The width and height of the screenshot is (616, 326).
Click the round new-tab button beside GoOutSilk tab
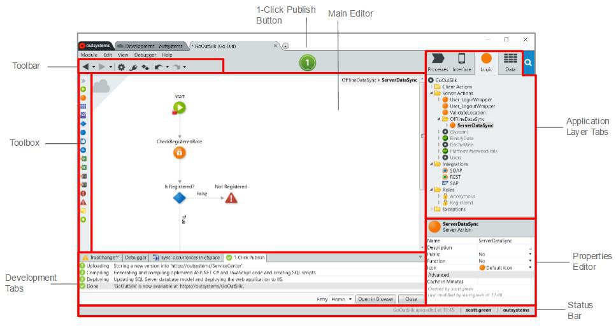[285, 46]
